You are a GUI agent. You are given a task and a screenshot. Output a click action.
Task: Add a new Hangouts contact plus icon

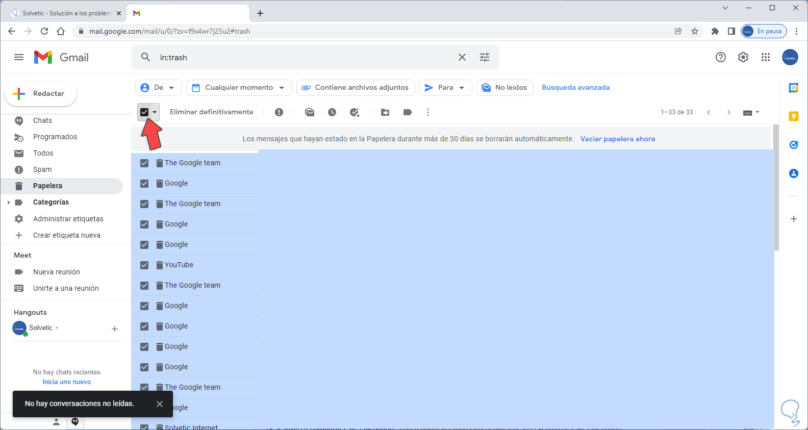tap(115, 329)
